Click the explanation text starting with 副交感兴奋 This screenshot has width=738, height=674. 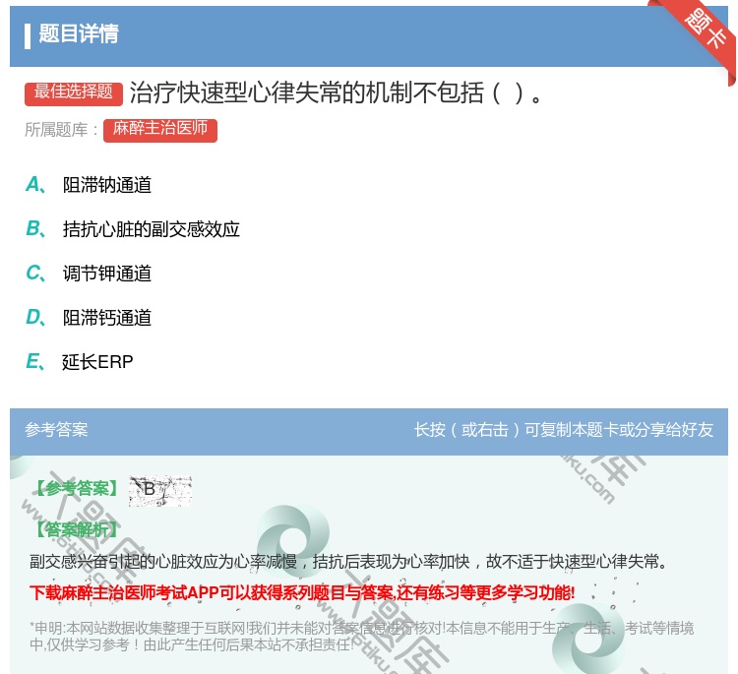pyautogui.click(x=349, y=562)
